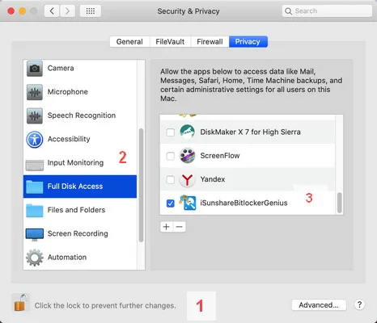Click the privacy category list scrollbar
Screen dimensions: 377x323
(141, 185)
